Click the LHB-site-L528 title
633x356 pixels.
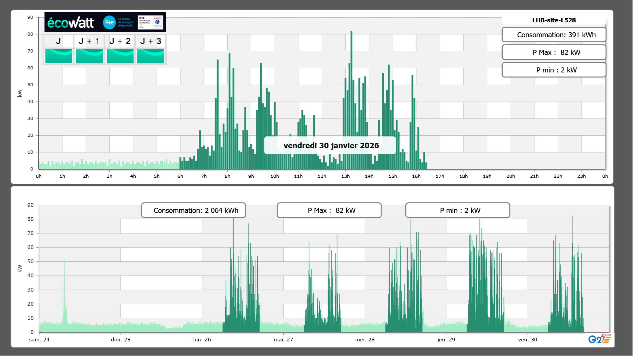tap(554, 20)
